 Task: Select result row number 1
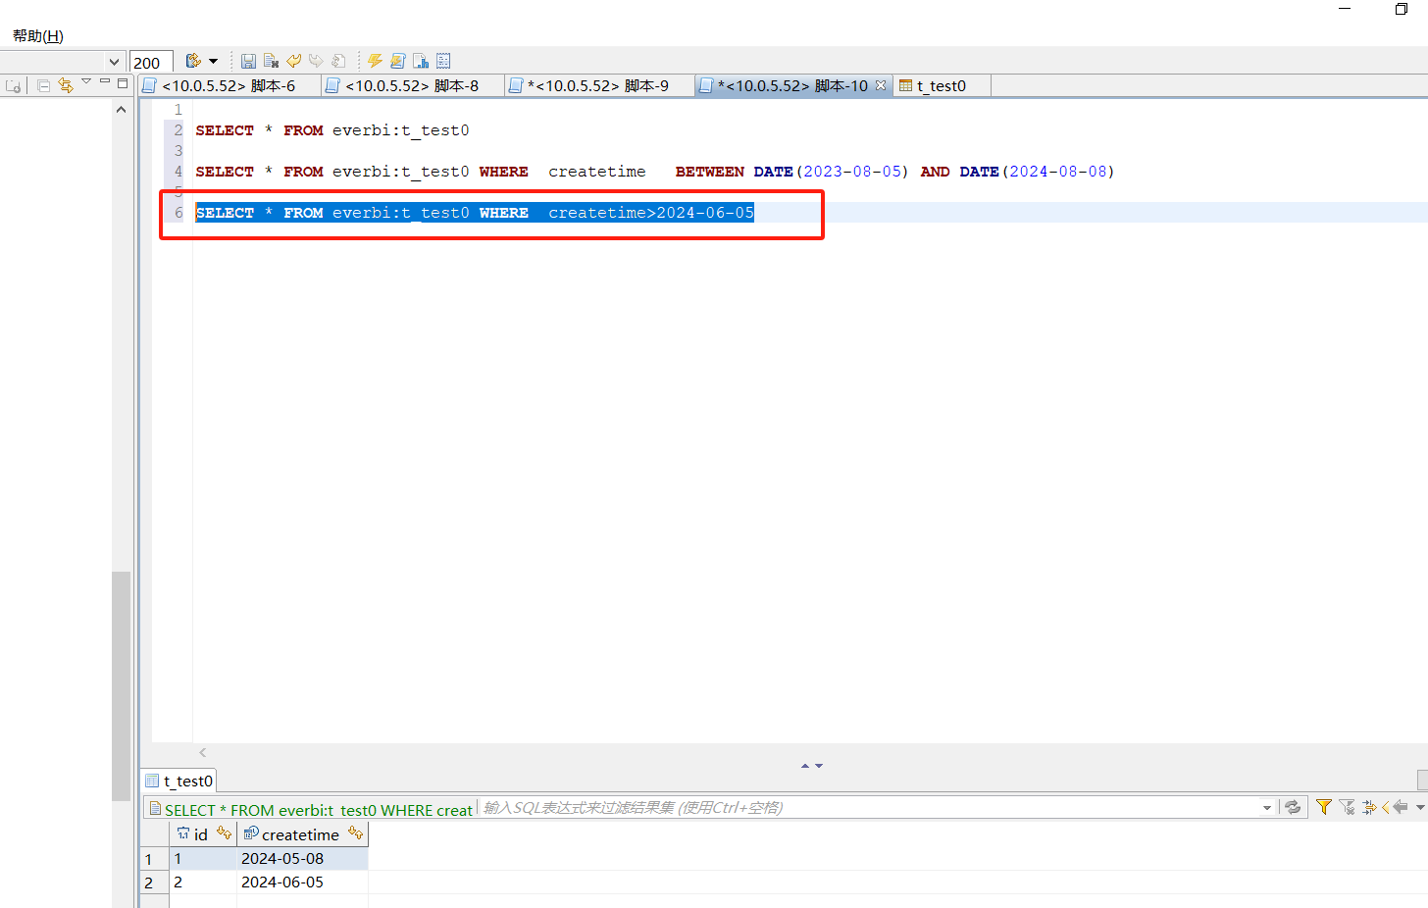click(154, 859)
